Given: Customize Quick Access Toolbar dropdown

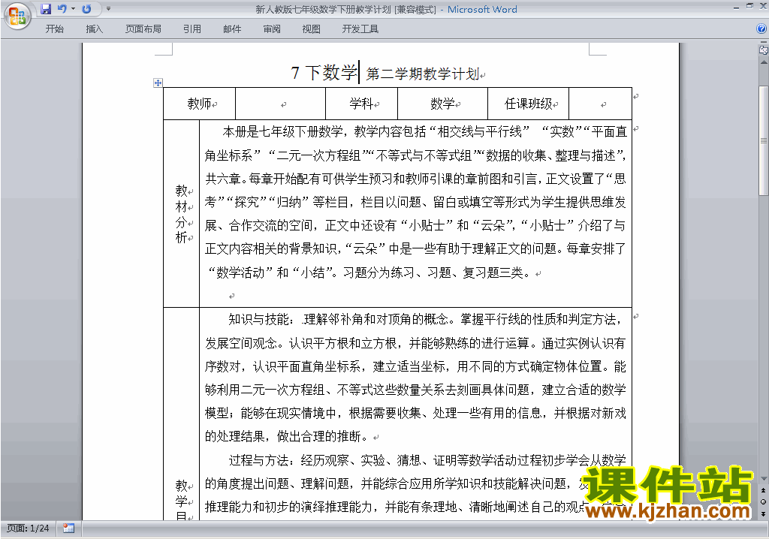Looking at the screenshot, I should point(108,9).
